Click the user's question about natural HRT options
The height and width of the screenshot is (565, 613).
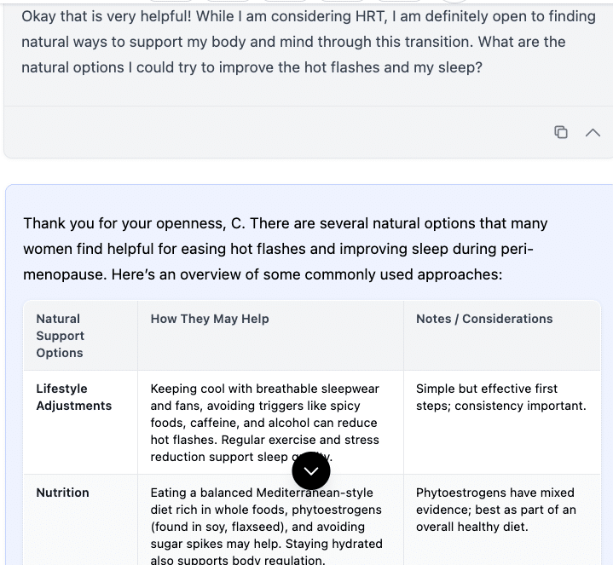[308, 41]
